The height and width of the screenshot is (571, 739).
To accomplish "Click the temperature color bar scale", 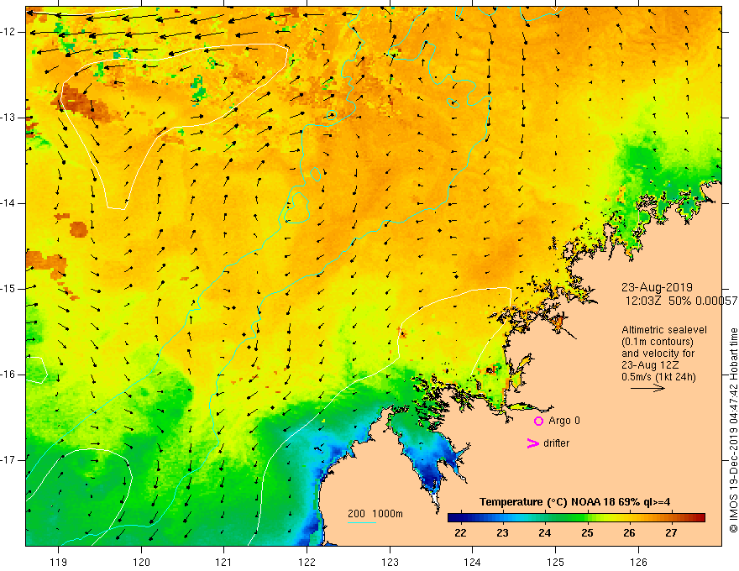I will [x=576, y=518].
